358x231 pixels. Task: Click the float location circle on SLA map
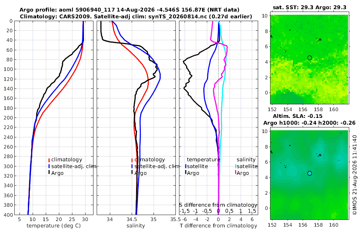pyautogui.click(x=309, y=173)
